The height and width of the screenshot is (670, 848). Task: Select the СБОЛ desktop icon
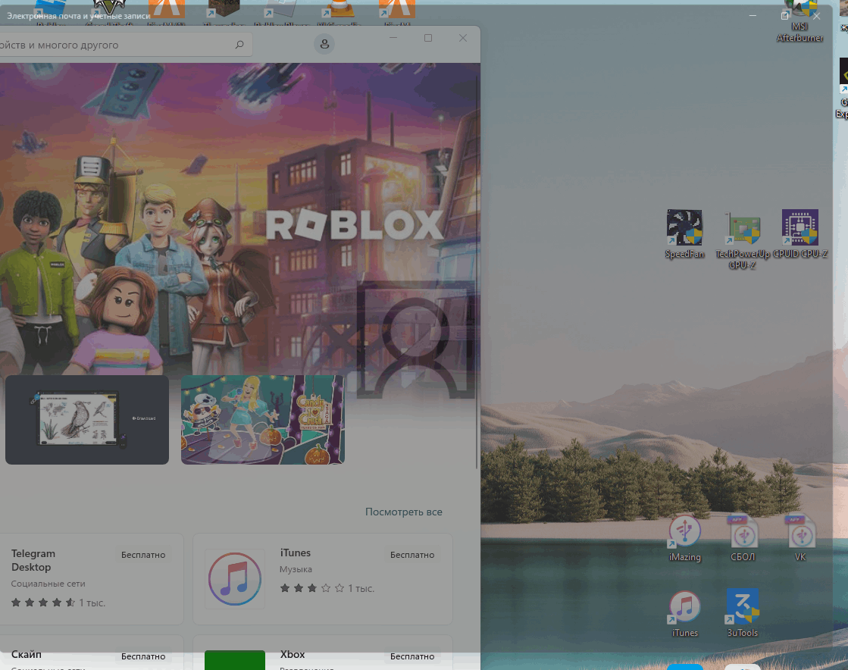[x=743, y=538]
